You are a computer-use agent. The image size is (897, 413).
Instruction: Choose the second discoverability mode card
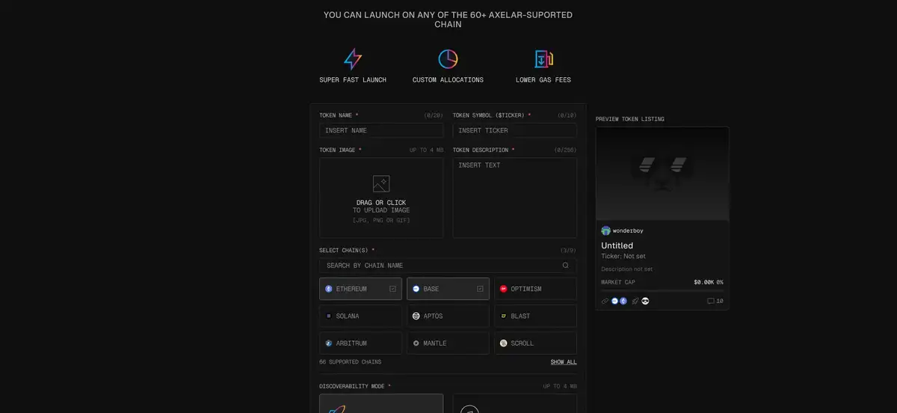point(514,403)
